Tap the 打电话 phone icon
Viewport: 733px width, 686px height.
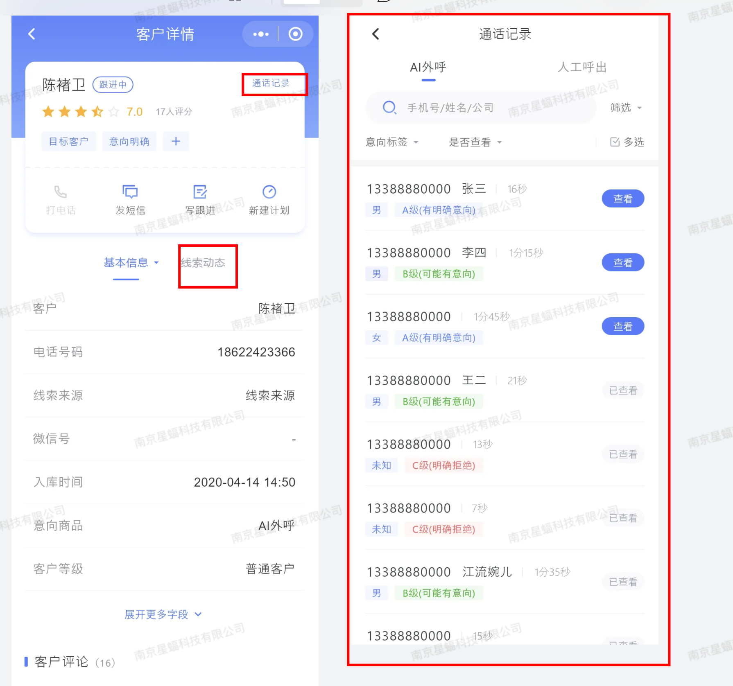pyautogui.click(x=61, y=192)
